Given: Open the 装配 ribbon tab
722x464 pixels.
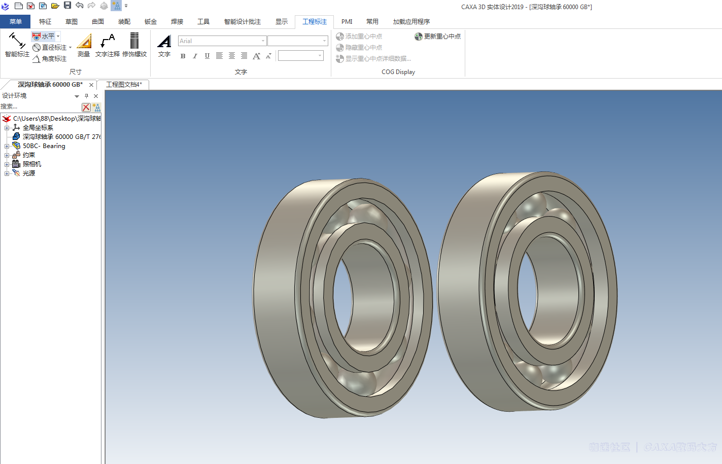Looking at the screenshot, I should (124, 22).
